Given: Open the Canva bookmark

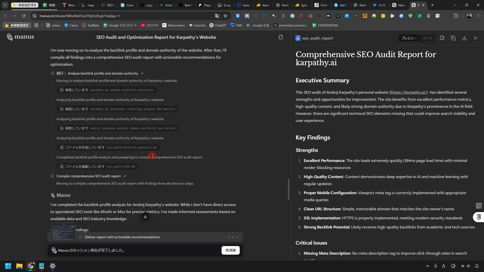Looking at the screenshot, I should (71, 25).
